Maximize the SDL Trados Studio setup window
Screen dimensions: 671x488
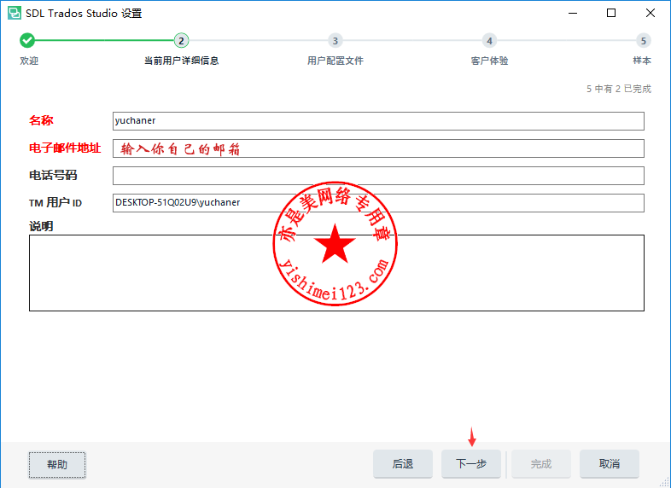click(x=611, y=13)
